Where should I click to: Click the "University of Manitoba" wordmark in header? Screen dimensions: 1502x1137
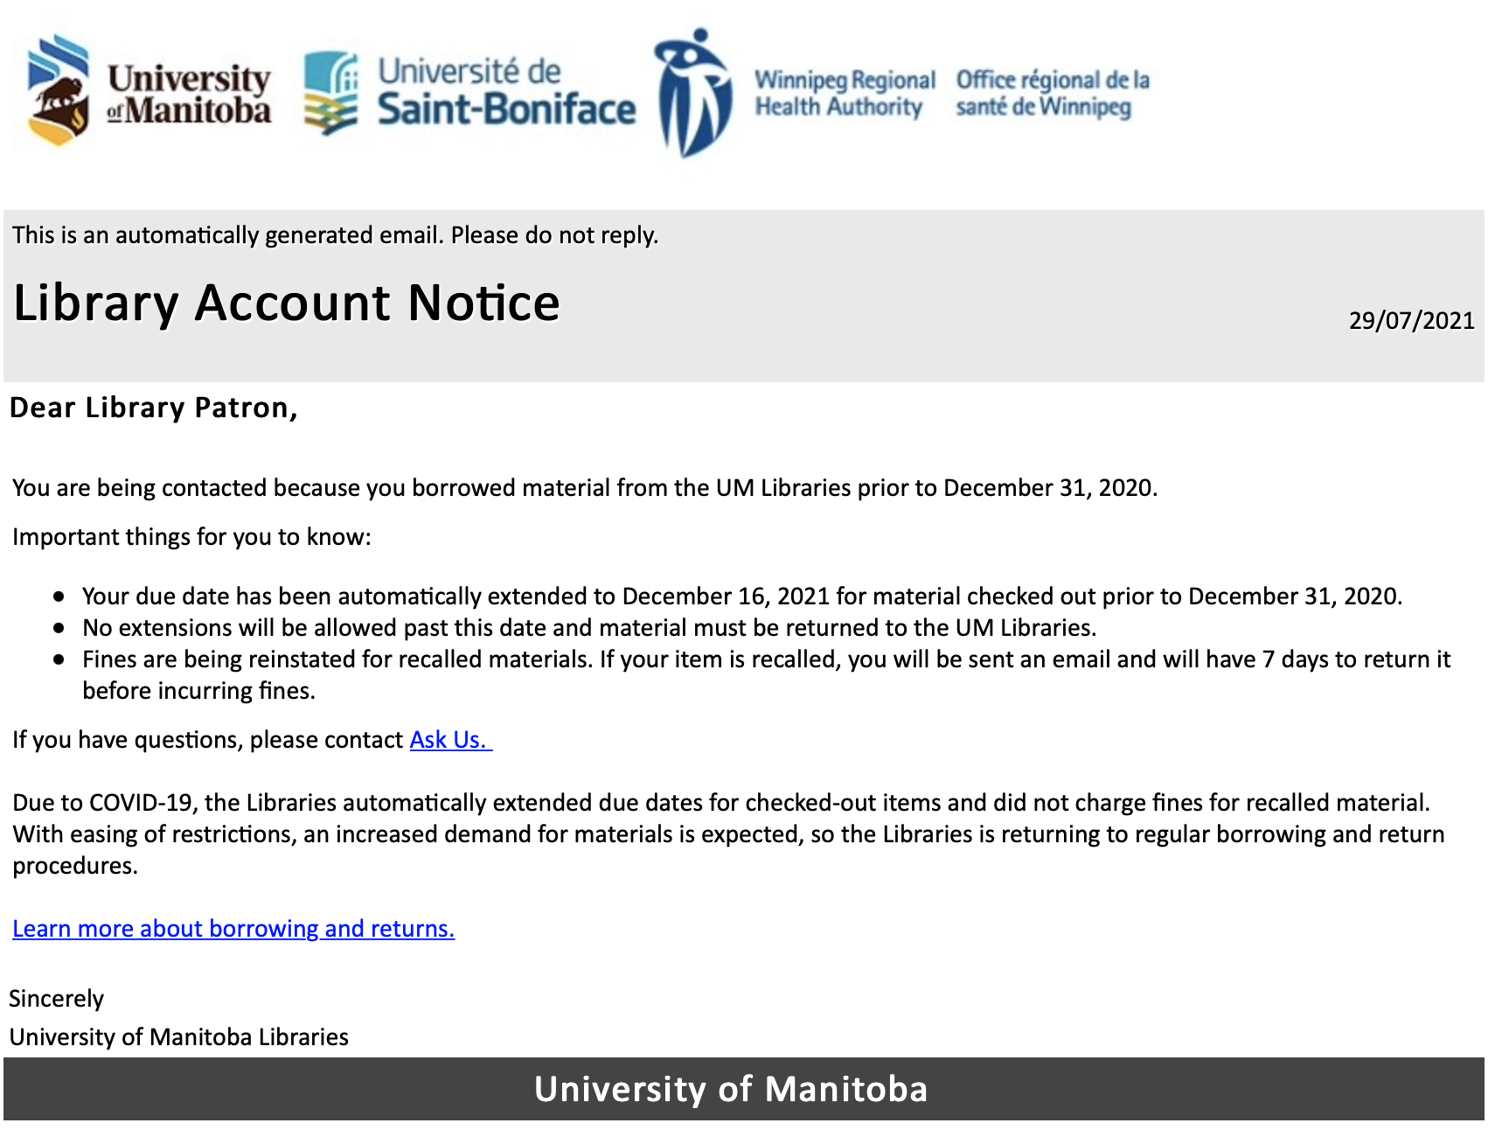point(189,94)
